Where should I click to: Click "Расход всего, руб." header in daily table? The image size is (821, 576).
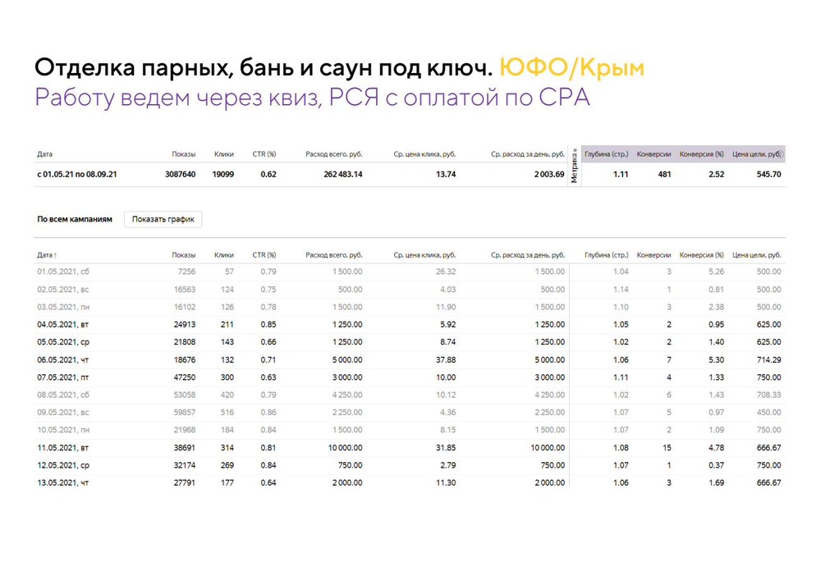(x=333, y=255)
